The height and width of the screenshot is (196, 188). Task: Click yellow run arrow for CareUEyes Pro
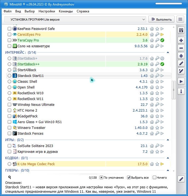tap(162, 35)
